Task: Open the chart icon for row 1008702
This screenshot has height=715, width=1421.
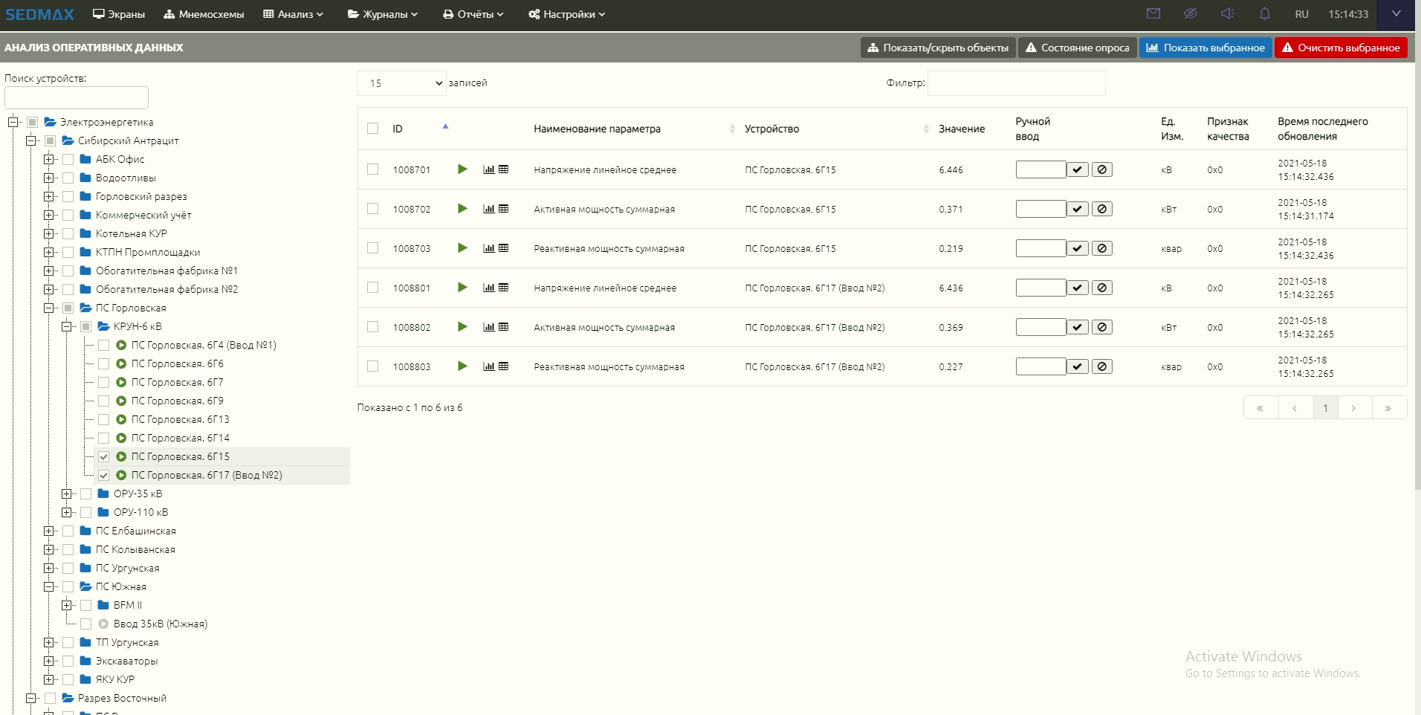Action: pyautogui.click(x=488, y=209)
